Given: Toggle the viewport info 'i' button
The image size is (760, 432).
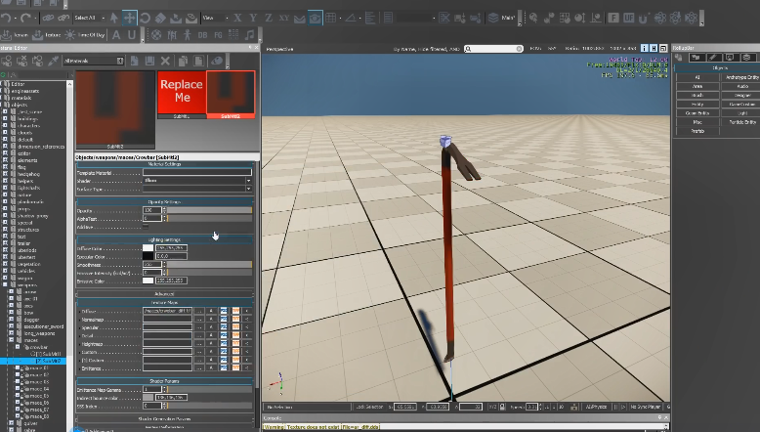Looking at the screenshot, I should point(647,48).
